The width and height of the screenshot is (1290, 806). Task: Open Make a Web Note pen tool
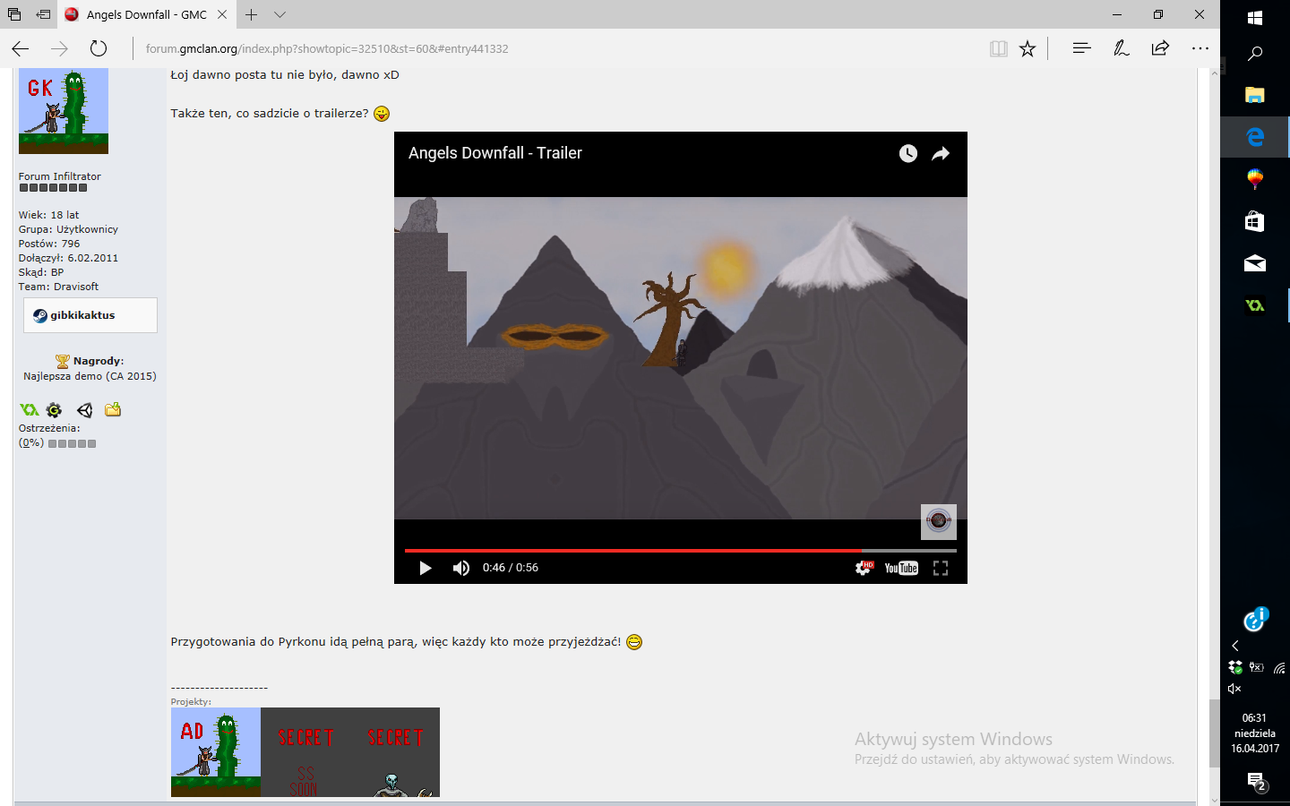(x=1121, y=48)
